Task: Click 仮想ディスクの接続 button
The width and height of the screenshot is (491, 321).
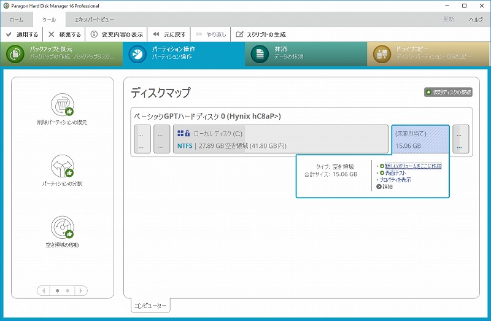Action: [x=448, y=92]
